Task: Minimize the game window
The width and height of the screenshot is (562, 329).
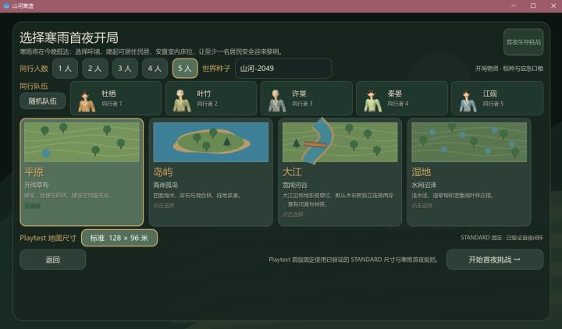Action: tap(514, 6)
